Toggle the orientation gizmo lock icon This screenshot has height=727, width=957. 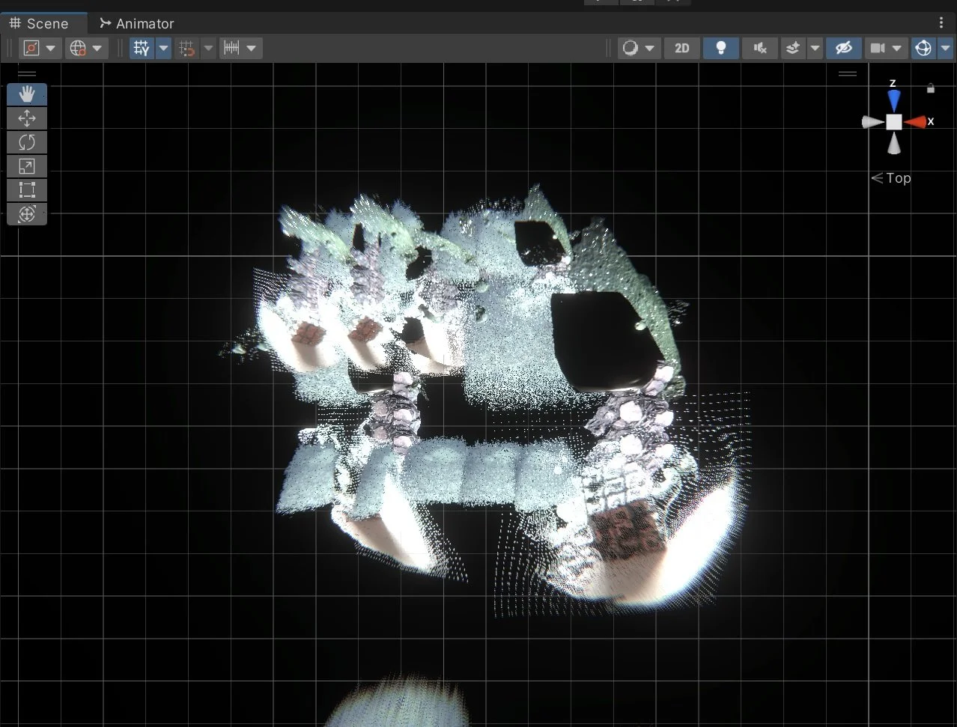pyautogui.click(x=930, y=88)
